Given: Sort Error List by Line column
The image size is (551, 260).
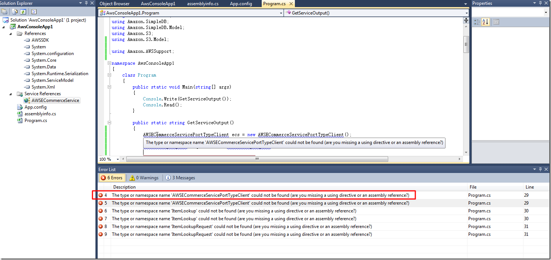Looking at the screenshot, I should pyautogui.click(x=537, y=187).
